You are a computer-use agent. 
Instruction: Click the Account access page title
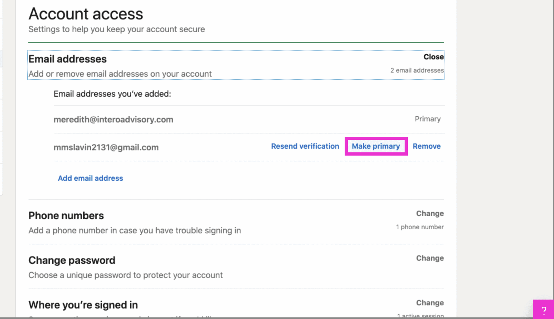[x=86, y=14]
